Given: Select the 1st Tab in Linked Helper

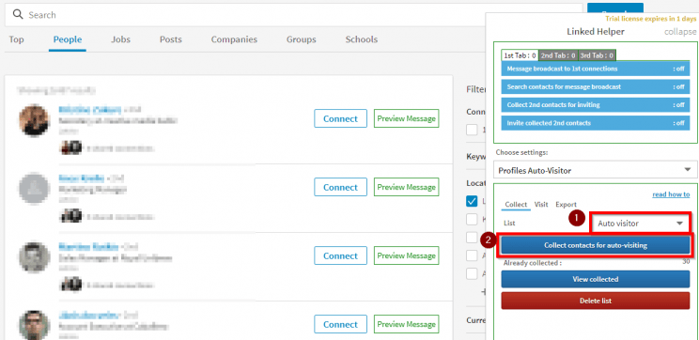Looking at the screenshot, I should coord(520,55).
